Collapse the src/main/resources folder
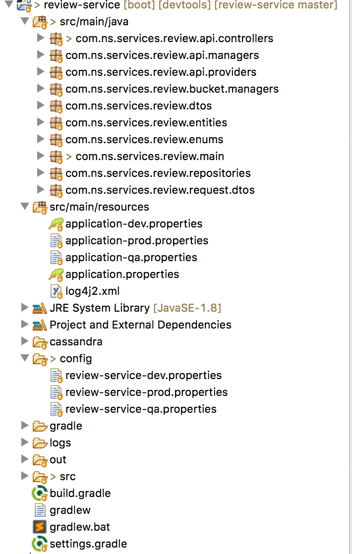Screen dimensions: 352x554 (25, 207)
